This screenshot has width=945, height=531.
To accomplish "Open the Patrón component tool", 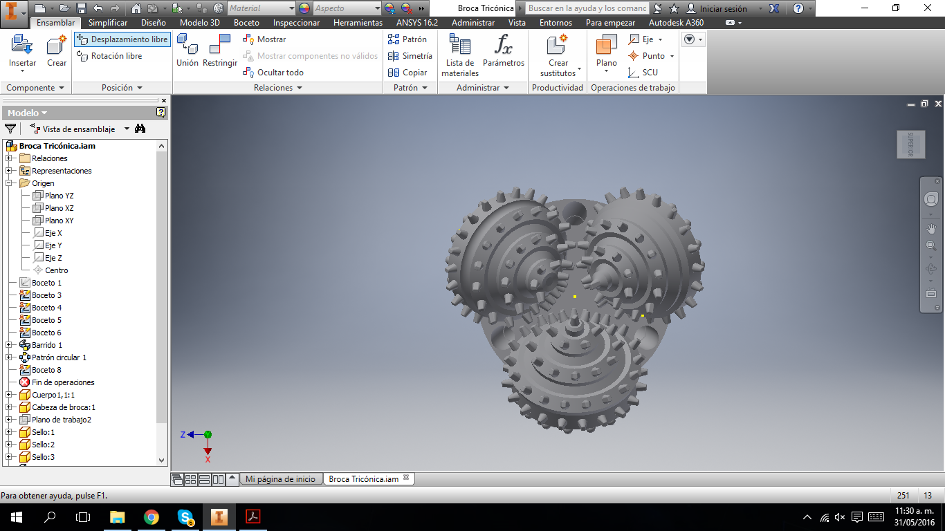I will click(x=407, y=39).
